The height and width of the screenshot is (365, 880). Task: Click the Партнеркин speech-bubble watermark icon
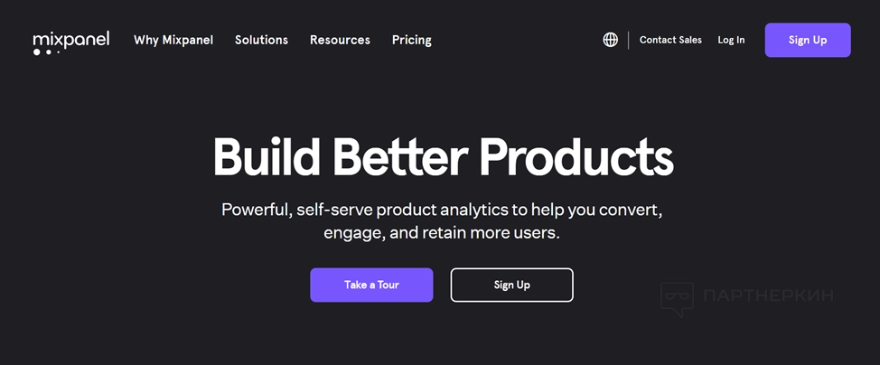coord(677,298)
